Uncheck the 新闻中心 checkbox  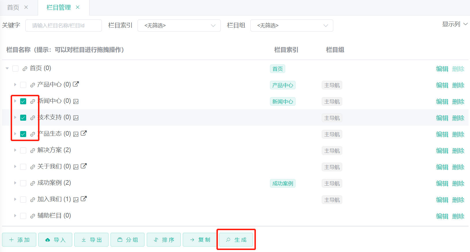click(23, 101)
